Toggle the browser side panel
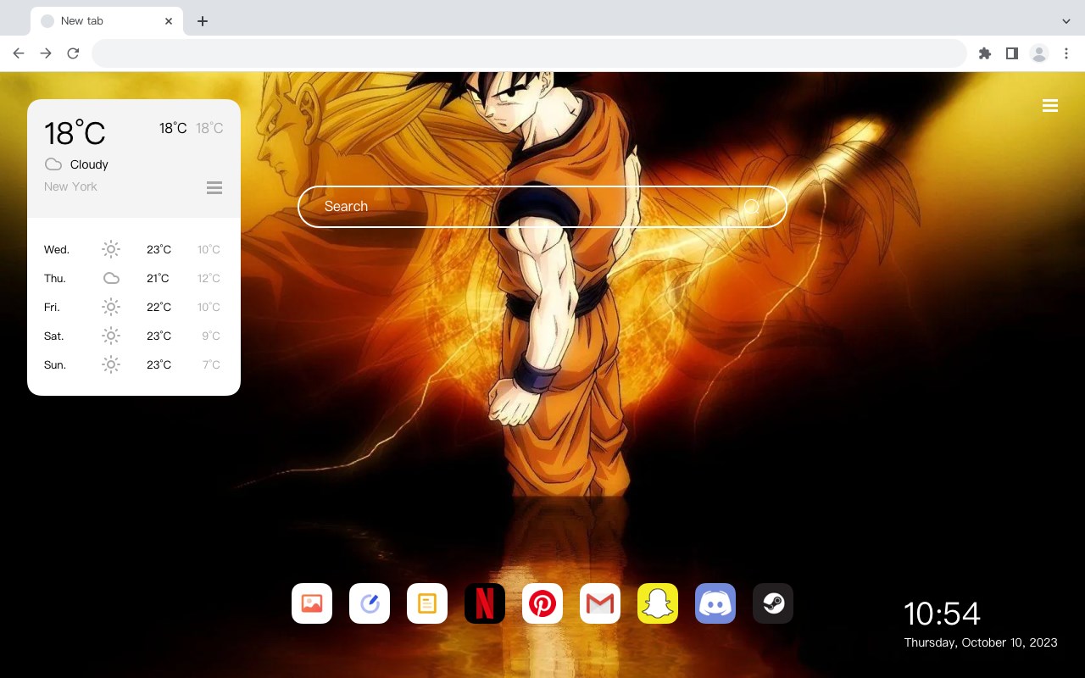Viewport: 1085px width, 678px height. pos(1012,53)
